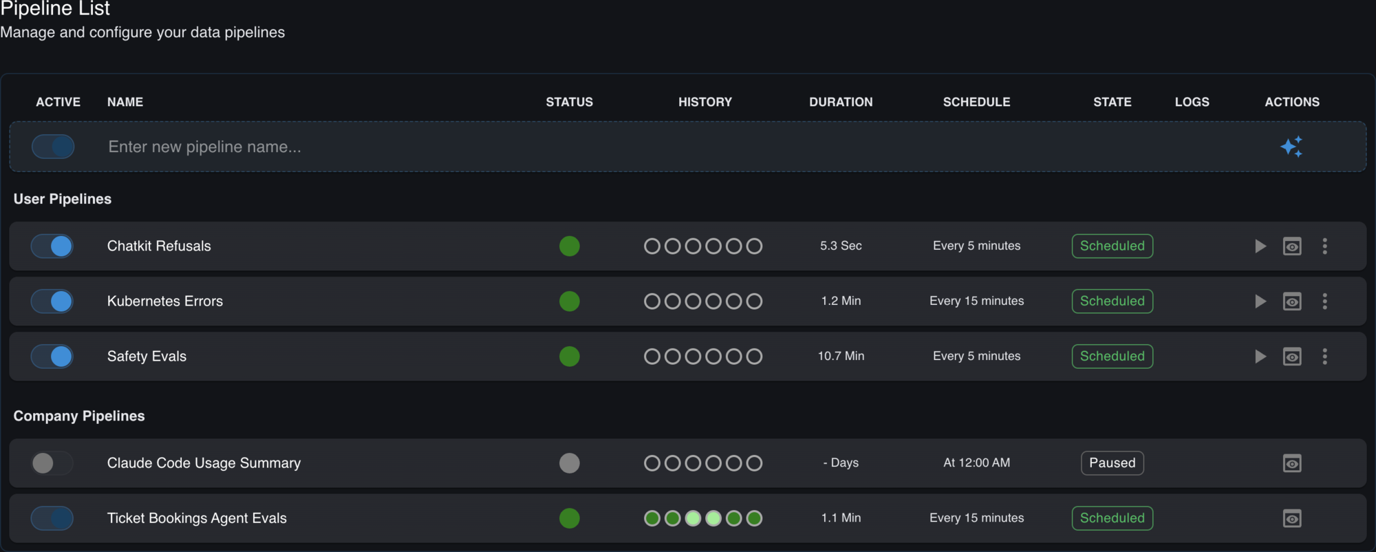Click the Scheduled badge for Safety Evals
This screenshot has height=552, width=1376.
coord(1112,357)
